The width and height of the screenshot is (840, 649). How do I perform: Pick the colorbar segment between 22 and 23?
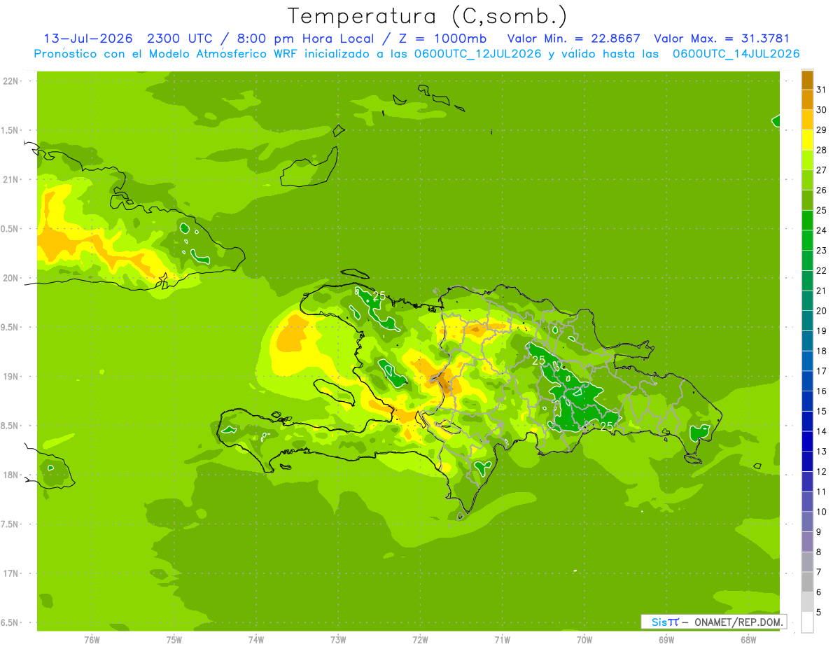807,260
